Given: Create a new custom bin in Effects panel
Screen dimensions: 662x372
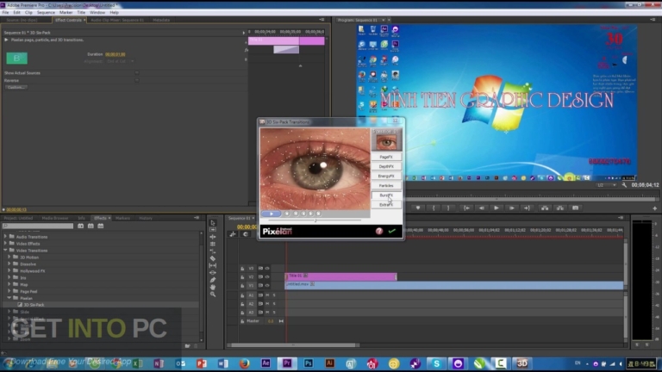Looking at the screenshot, I should (187, 346).
